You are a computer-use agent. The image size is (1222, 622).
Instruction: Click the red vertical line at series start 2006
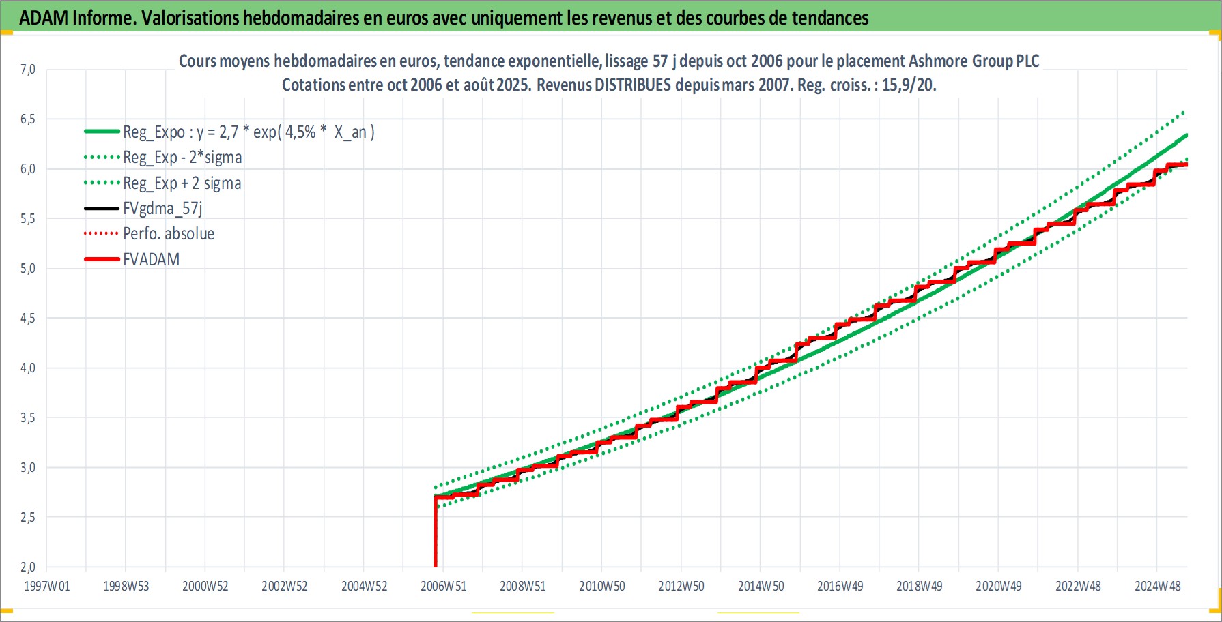click(x=436, y=532)
